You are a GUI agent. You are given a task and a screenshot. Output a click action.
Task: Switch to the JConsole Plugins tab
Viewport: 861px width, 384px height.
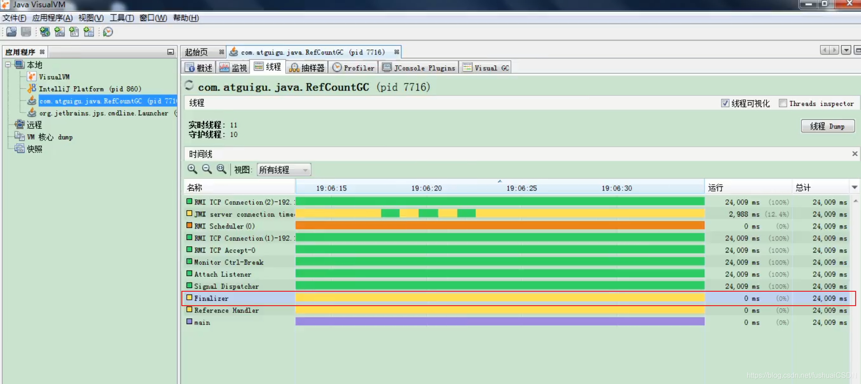pyautogui.click(x=419, y=68)
